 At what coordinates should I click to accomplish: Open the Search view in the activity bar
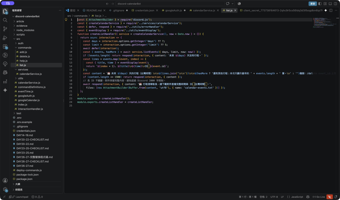[5, 20]
